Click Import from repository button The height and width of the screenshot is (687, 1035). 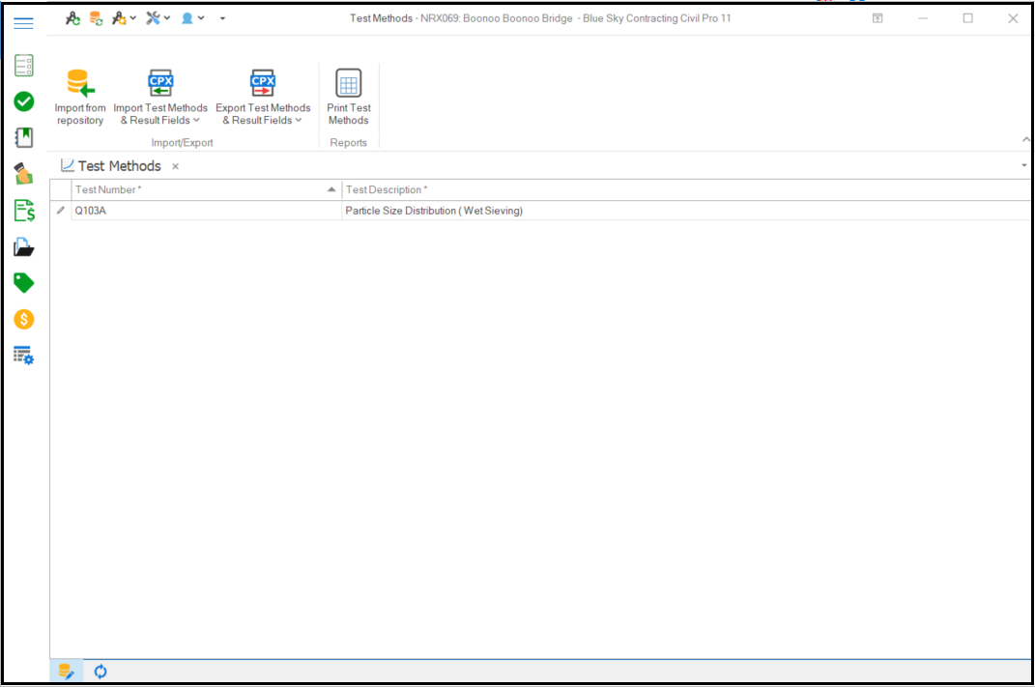tap(80, 98)
